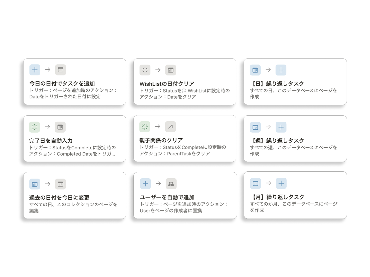Viewport: 370px width, 277px height.
Task: Click the status spinner icon on WishListの日付クリア card
Action: [x=145, y=70]
